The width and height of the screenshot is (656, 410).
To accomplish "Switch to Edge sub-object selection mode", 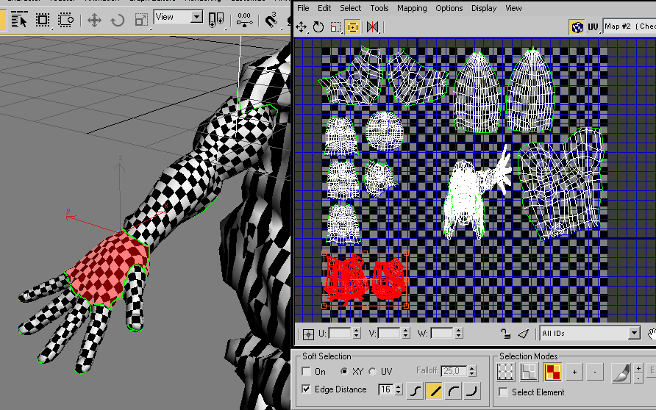I will tap(529, 372).
